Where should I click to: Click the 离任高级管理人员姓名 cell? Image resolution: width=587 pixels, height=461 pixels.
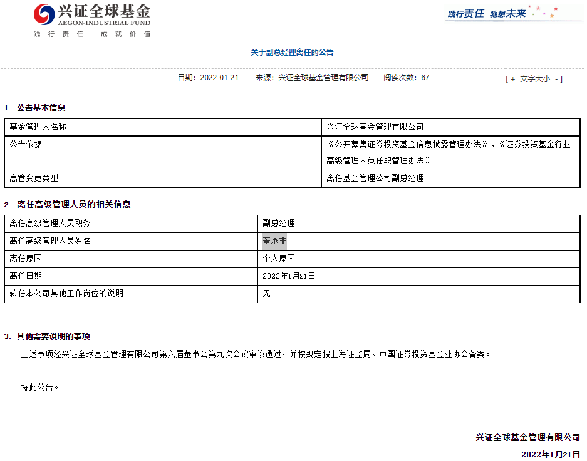click(132, 241)
